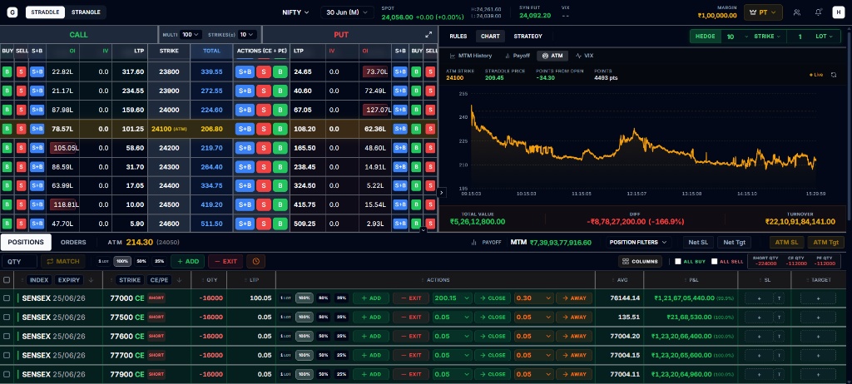Click the QTY input field
852x384 pixels.
coord(20,261)
